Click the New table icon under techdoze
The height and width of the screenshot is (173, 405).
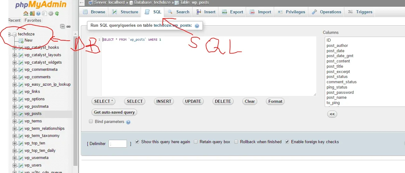(21, 40)
